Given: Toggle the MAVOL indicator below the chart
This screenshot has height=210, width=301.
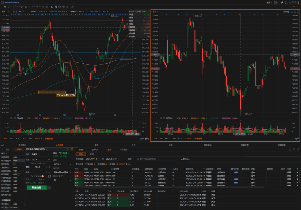Looking at the screenshot, I should click(39, 138).
